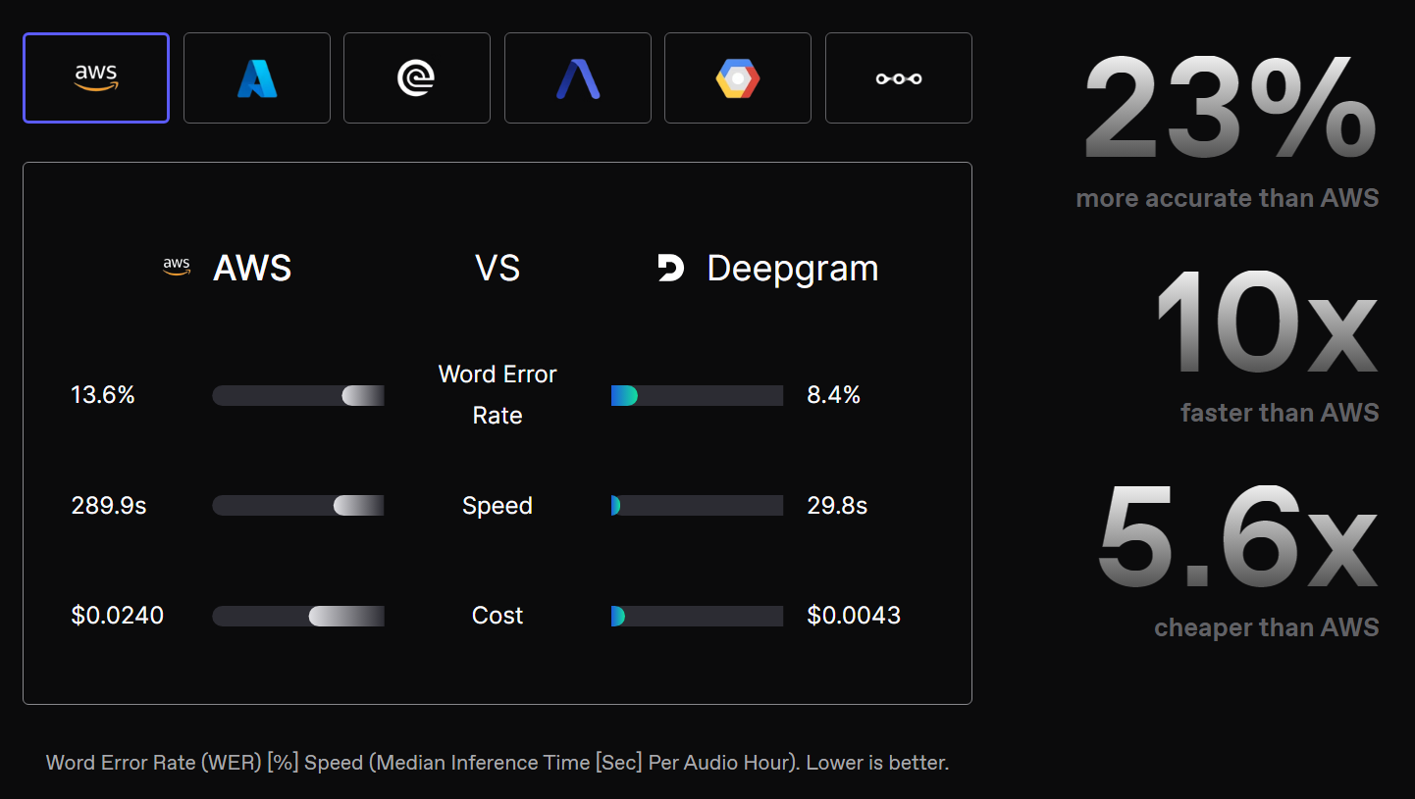Select the three-circles logo competitor tab

[899, 77]
